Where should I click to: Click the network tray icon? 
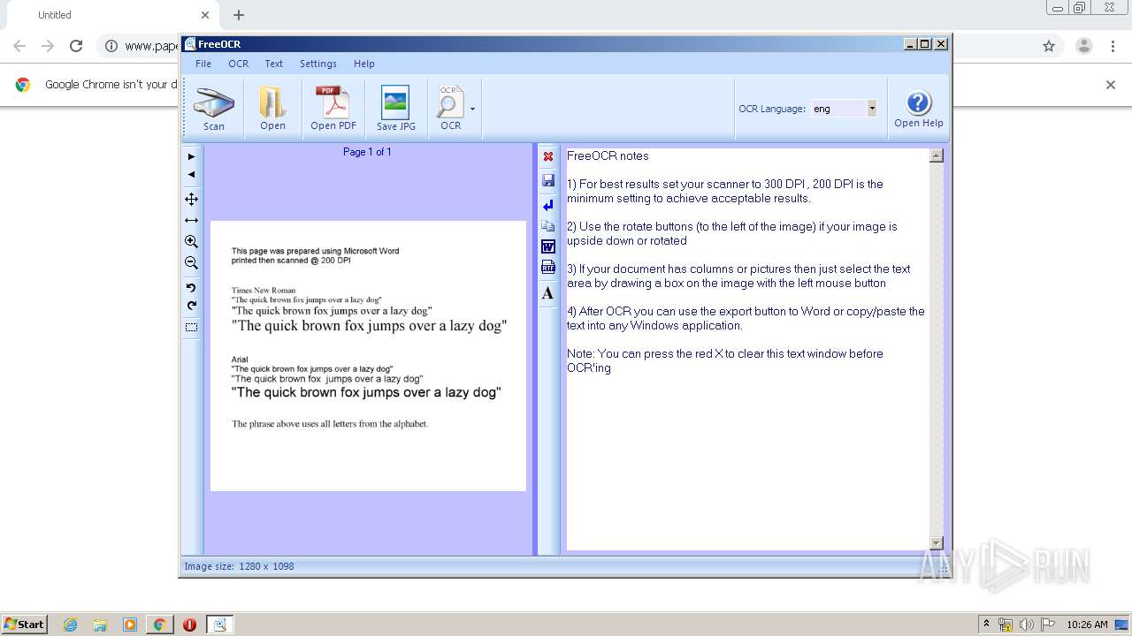coord(1006,625)
